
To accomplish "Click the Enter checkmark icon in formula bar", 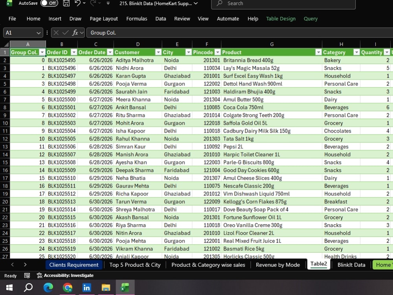I will pos(65,33).
